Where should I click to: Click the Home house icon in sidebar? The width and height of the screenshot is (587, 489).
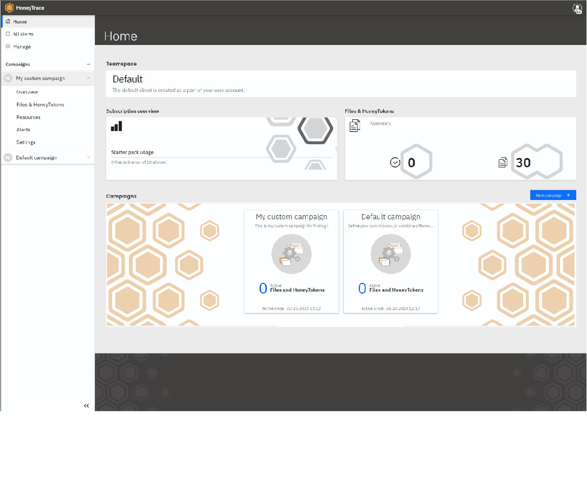click(x=8, y=22)
